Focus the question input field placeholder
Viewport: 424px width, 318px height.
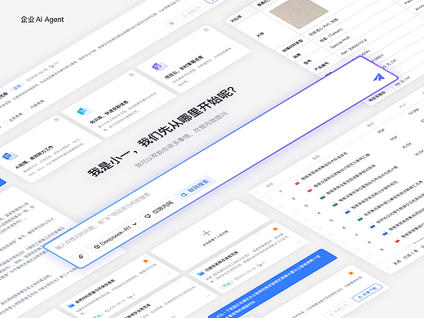point(103,221)
